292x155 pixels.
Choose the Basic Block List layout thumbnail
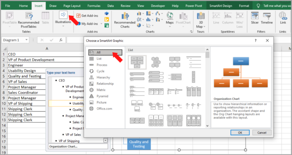tap(137, 62)
